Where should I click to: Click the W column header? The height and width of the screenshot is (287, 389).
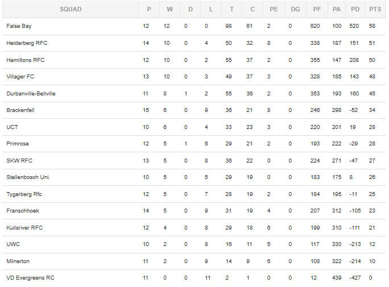tap(169, 10)
